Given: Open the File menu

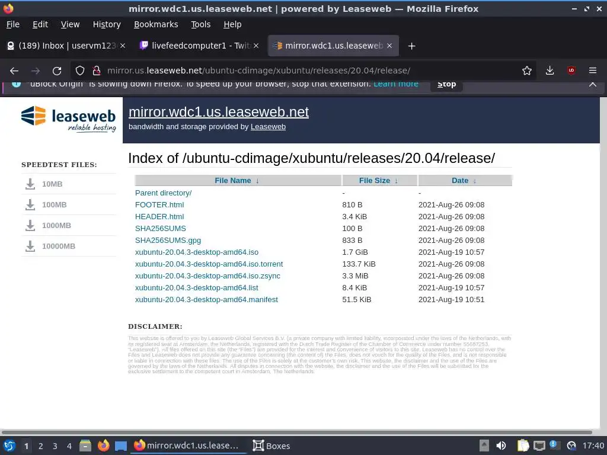Looking at the screenshot, I should click(13, 24).
